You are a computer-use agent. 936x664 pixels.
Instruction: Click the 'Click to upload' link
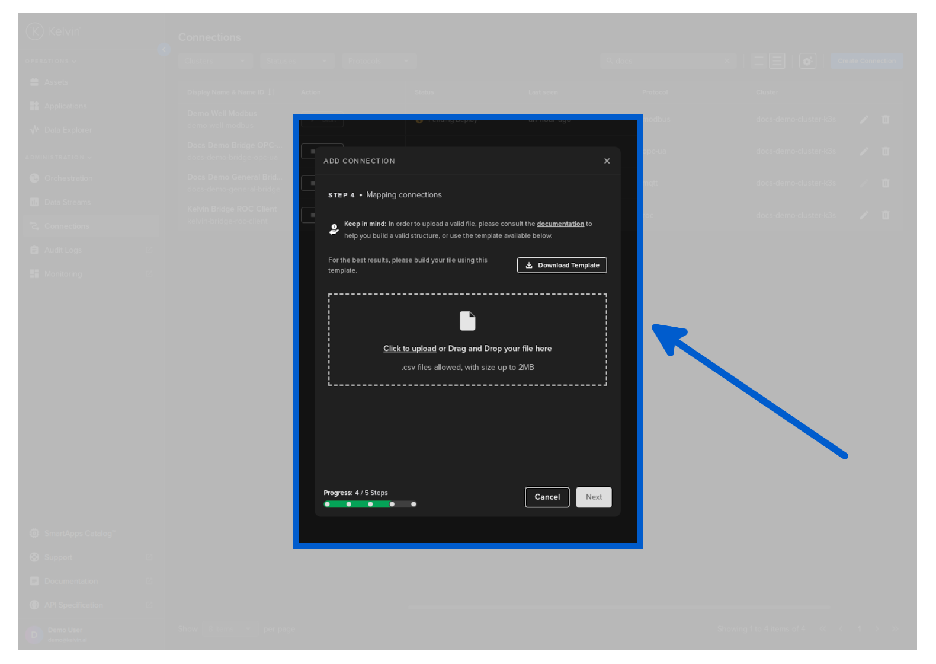pos(409,349)
